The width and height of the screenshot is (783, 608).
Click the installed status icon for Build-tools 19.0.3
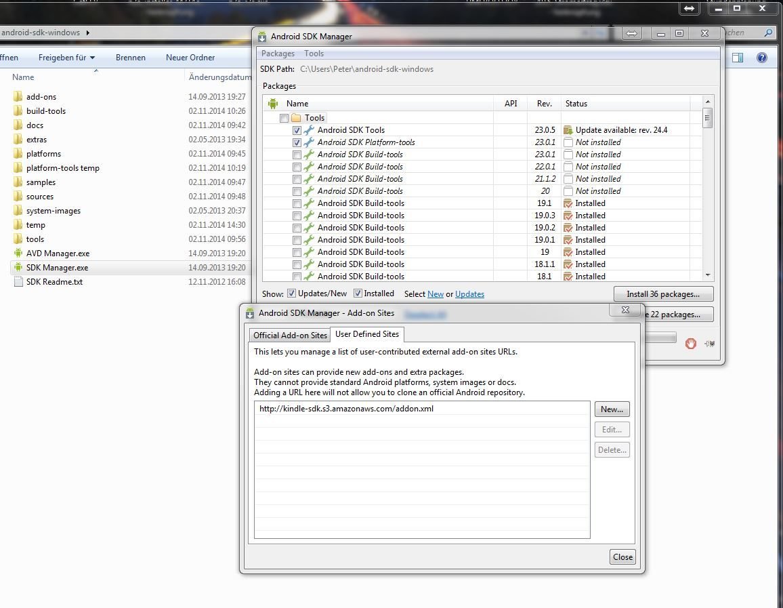568,216
